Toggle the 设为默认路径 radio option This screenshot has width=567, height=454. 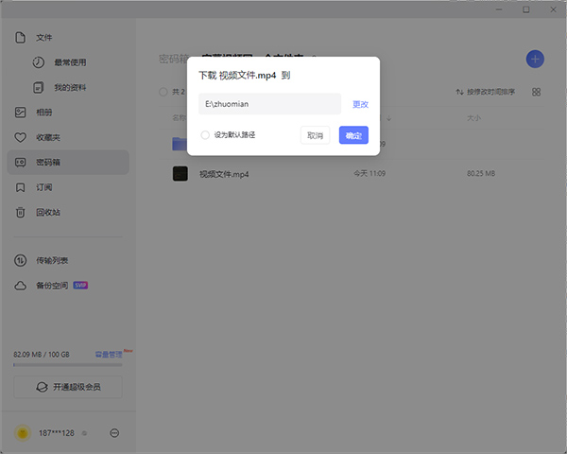coord(205,135)
